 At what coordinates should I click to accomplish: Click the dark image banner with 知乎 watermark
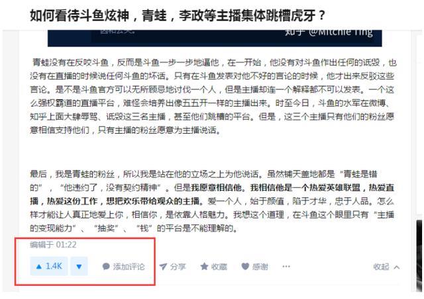215,38
